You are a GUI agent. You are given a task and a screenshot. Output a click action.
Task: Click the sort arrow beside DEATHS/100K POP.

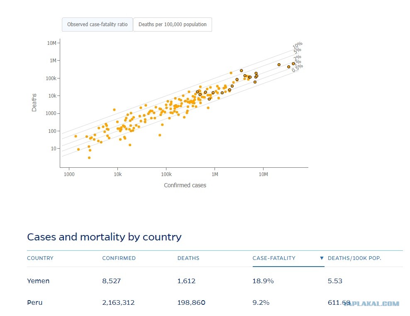click(x=322, y=258)
